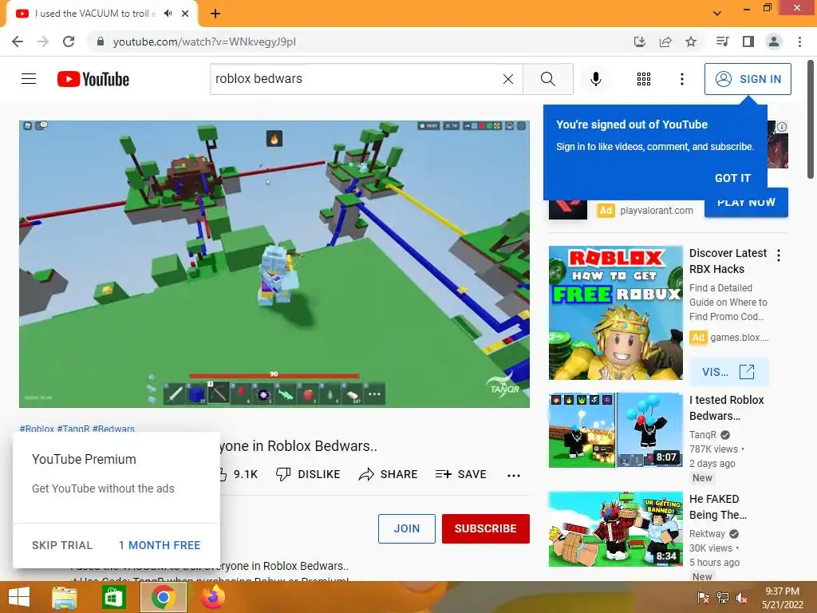817x613 pixels.
Task: Open Microsoft Store from the taskbar
Action: click(x=113, y=597)
